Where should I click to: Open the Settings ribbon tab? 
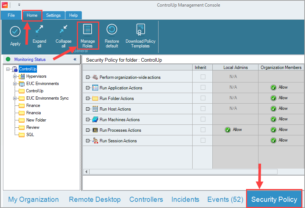[53, 15]
